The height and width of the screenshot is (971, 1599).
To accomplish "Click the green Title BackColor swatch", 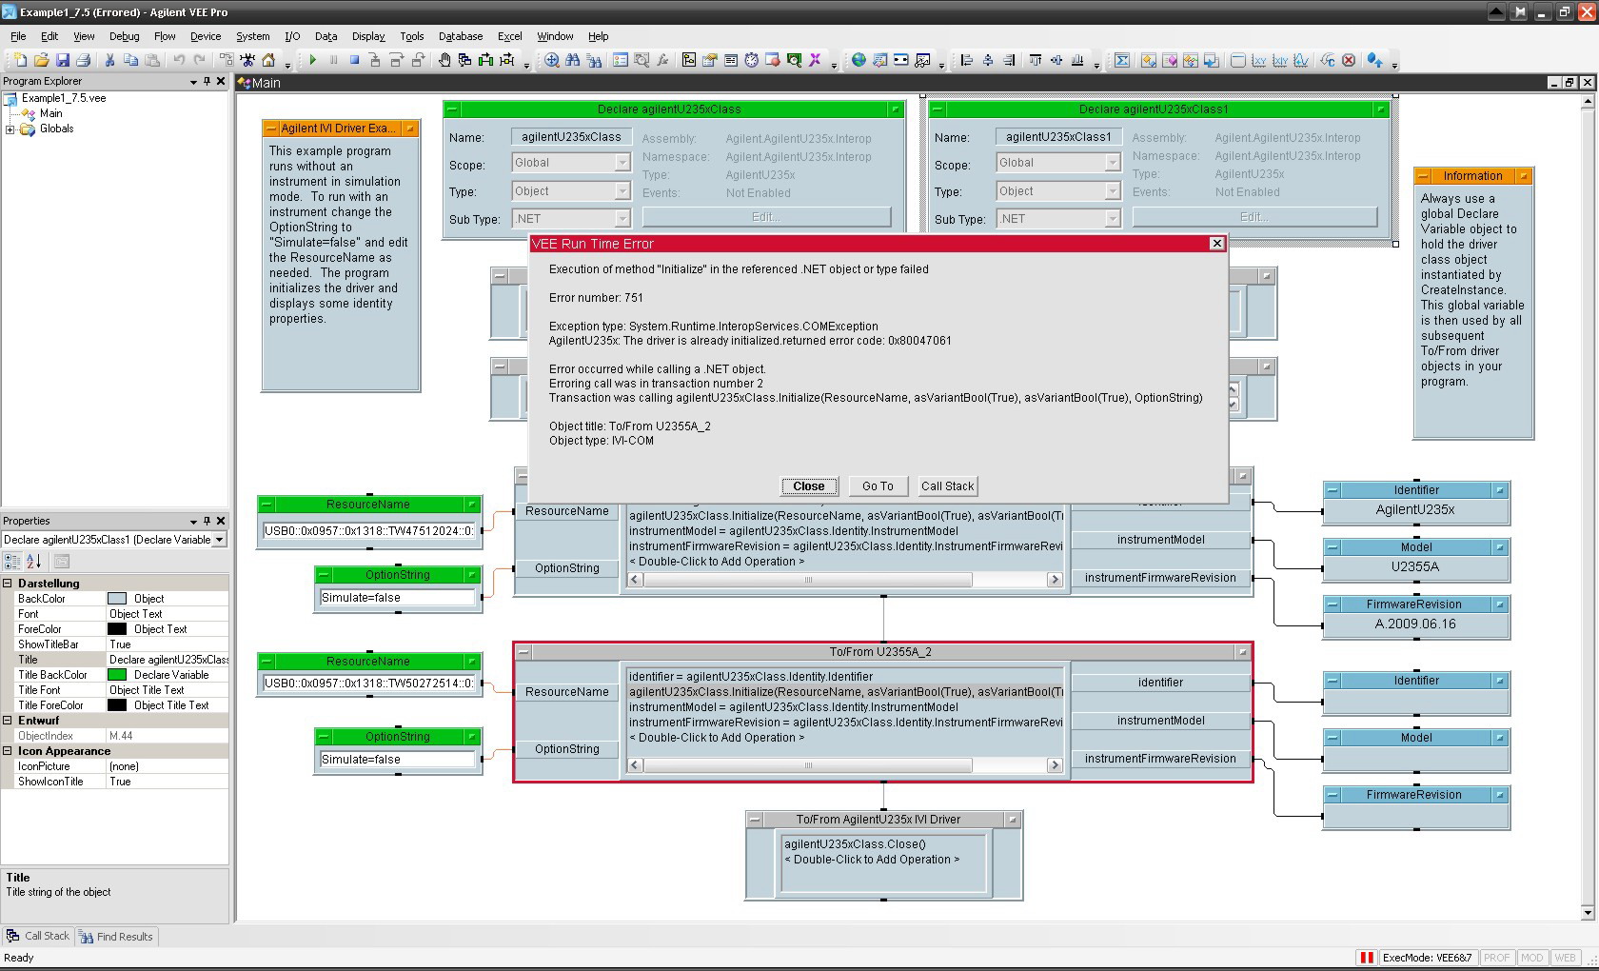I will pos(116,675).
